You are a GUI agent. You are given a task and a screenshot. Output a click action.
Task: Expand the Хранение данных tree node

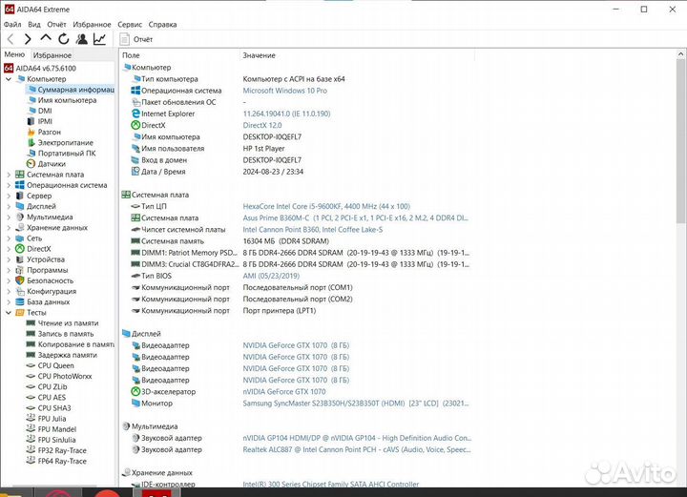click(9, 228)
